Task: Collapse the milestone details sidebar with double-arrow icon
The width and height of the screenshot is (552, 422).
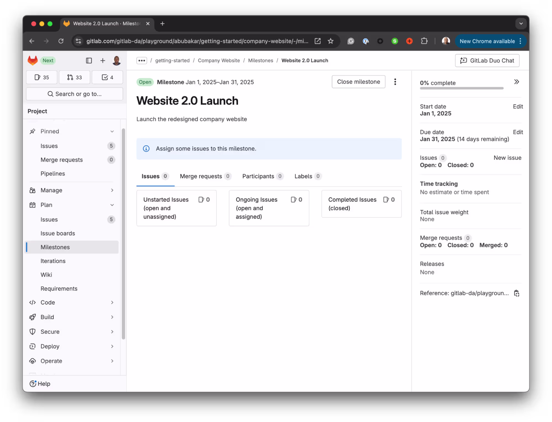Action: click(516, 82)
